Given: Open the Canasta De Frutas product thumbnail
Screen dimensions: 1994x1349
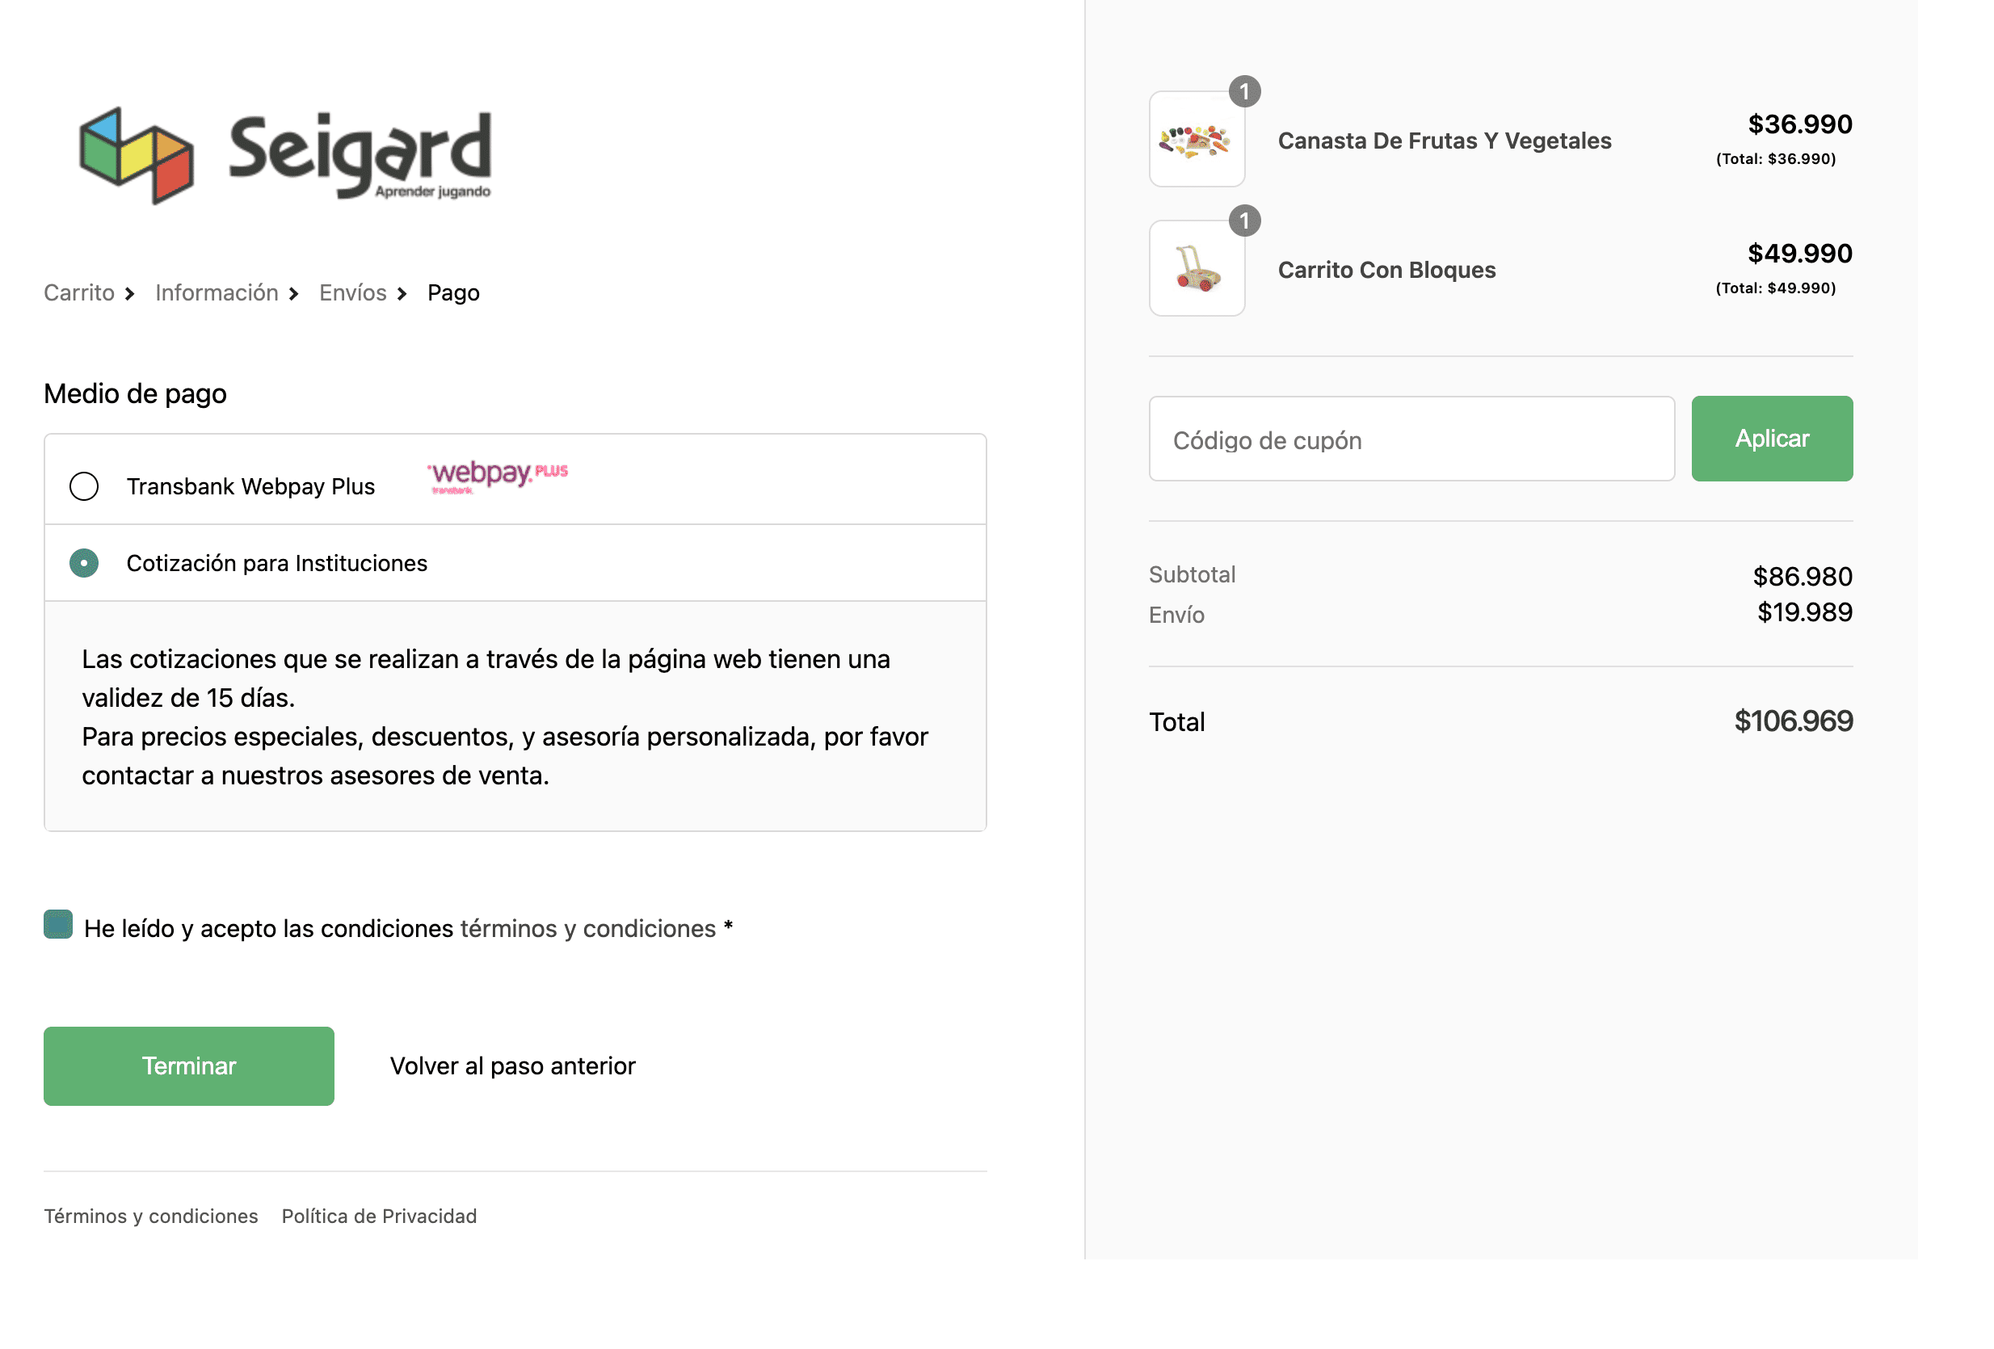Looking at the screenshot, I should click(x=1197, y=140).
